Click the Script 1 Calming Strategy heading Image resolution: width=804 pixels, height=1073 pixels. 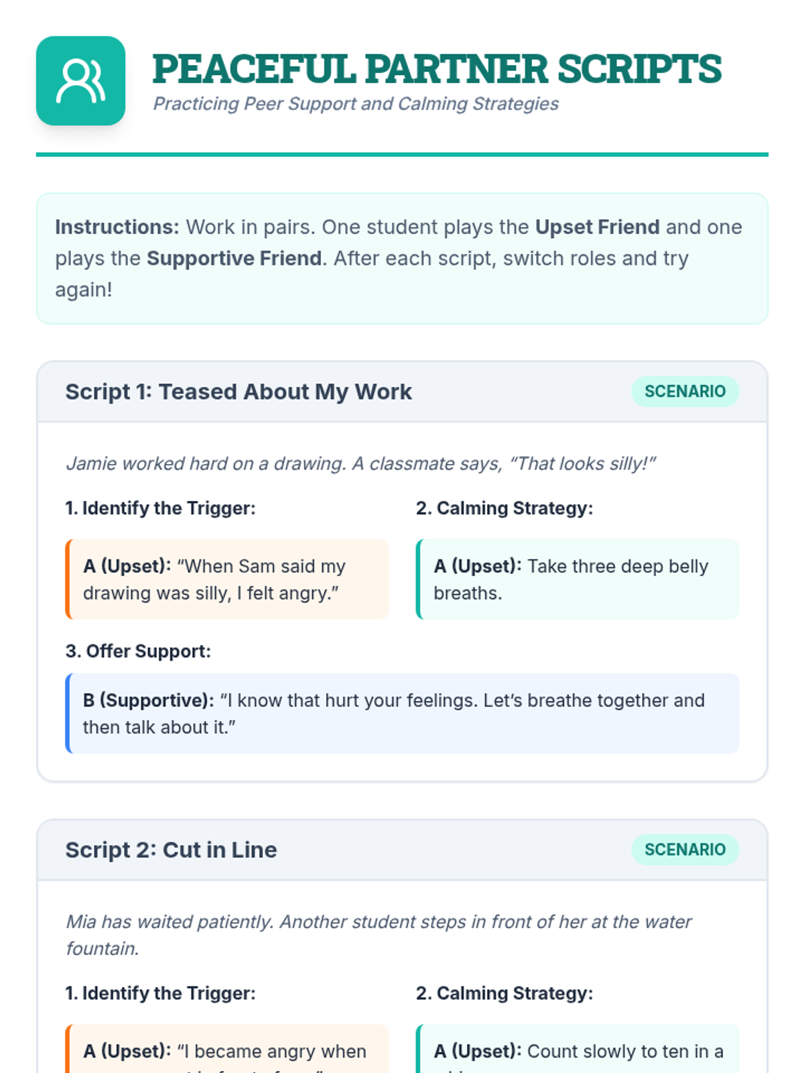[505, 508]
